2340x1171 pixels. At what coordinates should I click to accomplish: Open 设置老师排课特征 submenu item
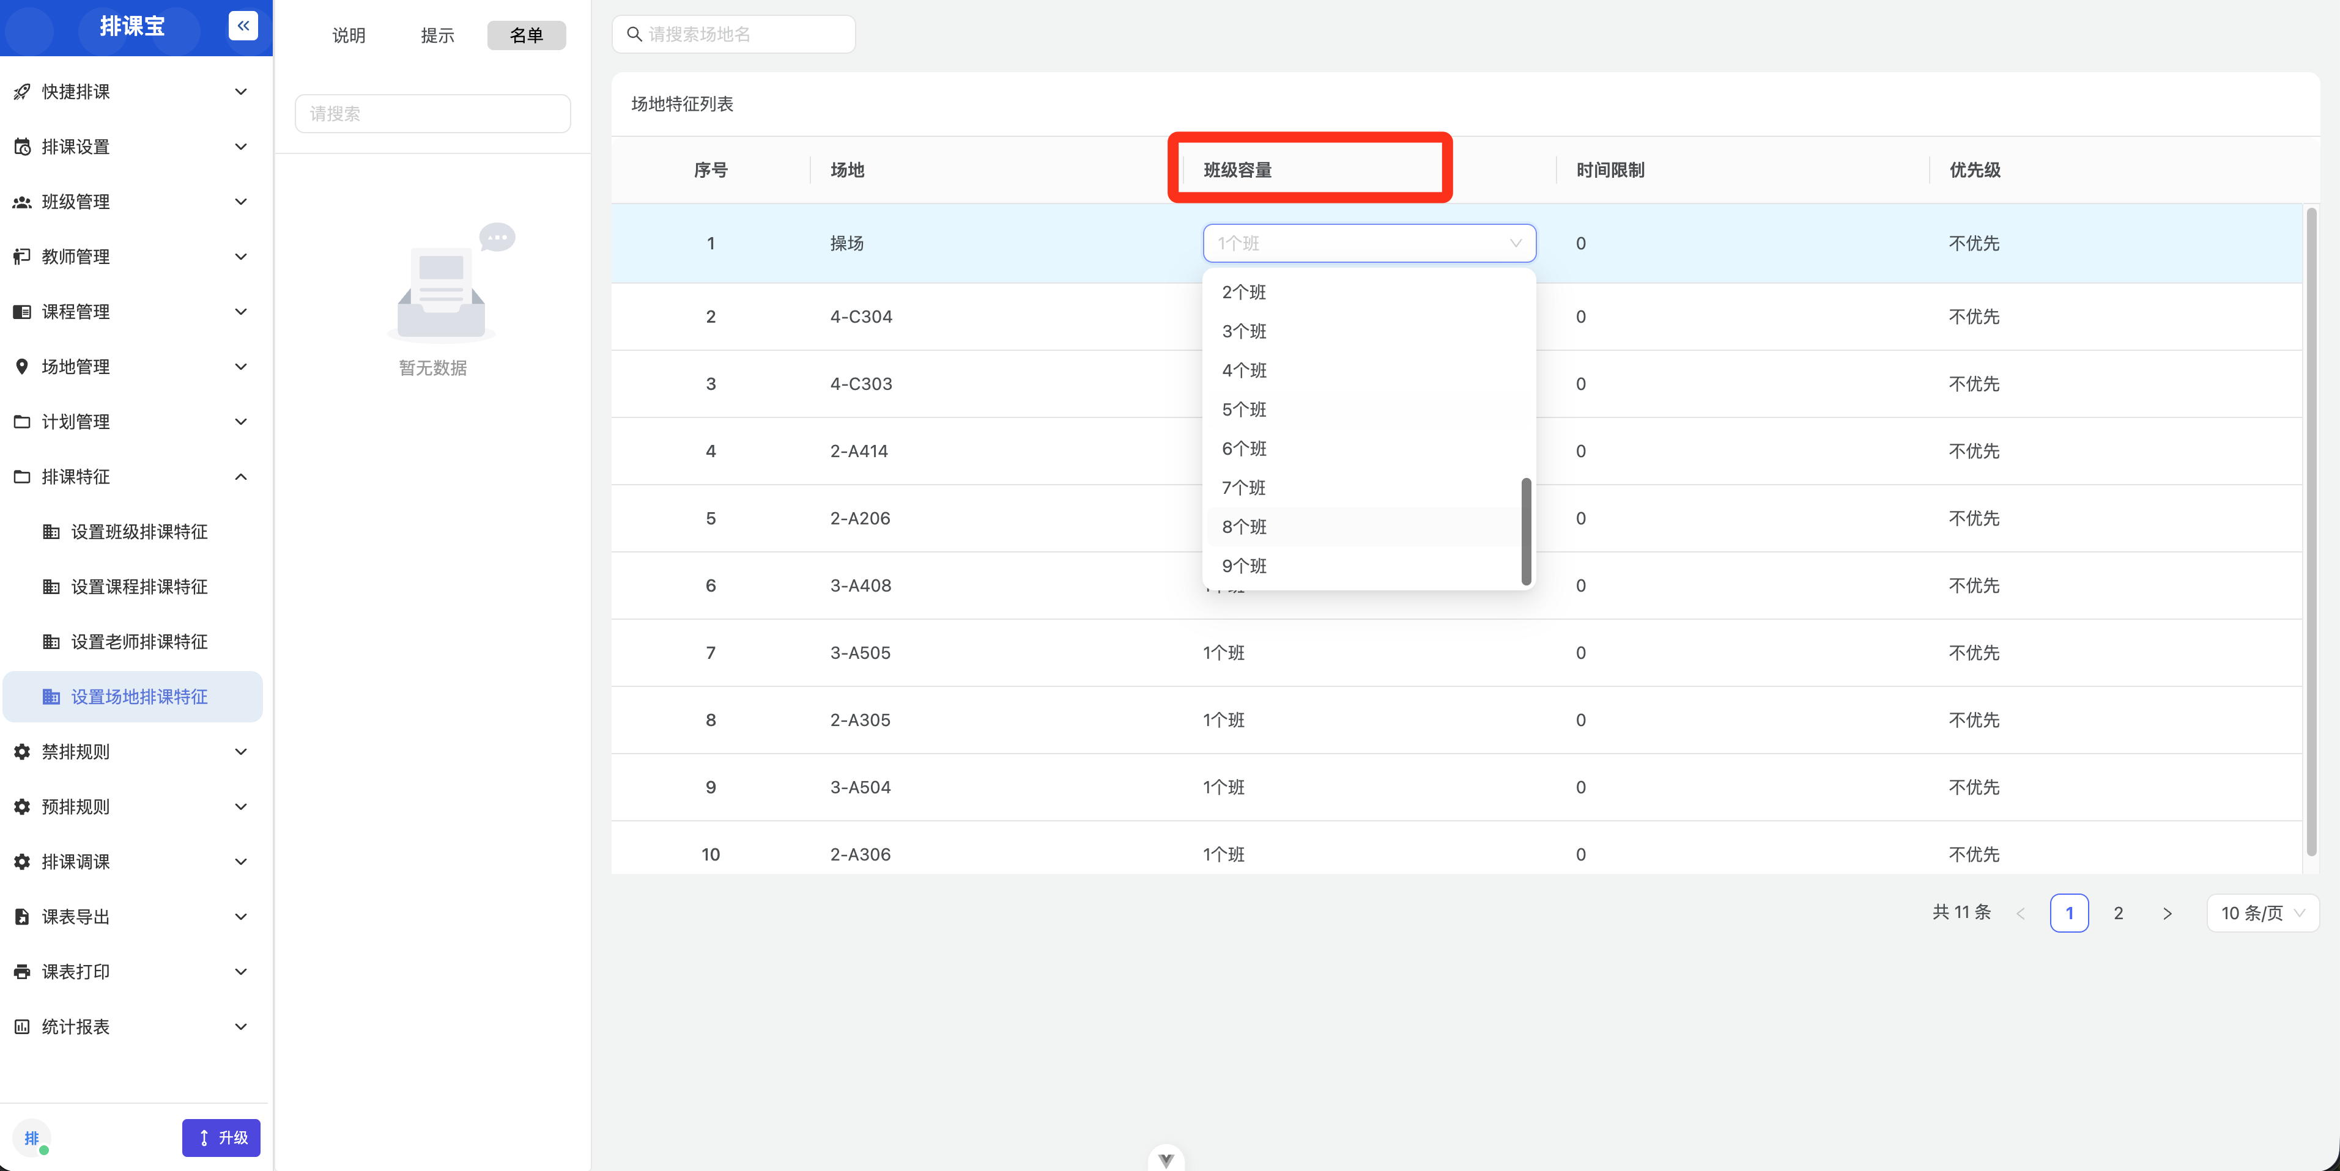click(x=133, y=642)
